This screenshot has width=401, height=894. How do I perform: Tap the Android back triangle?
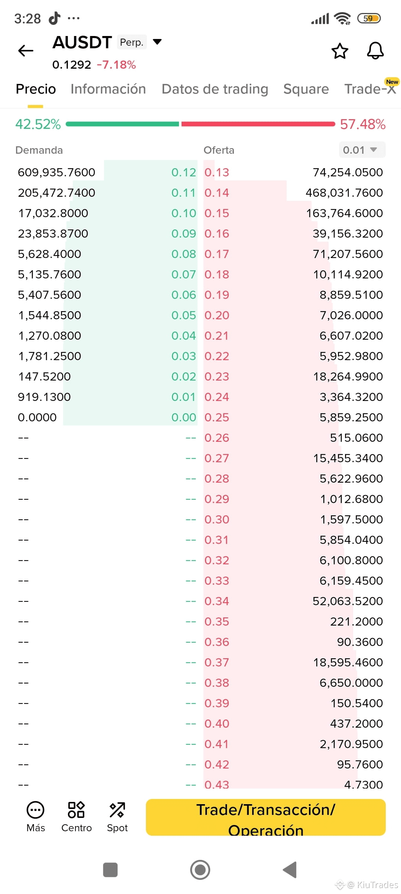click(x=290, y=870)
